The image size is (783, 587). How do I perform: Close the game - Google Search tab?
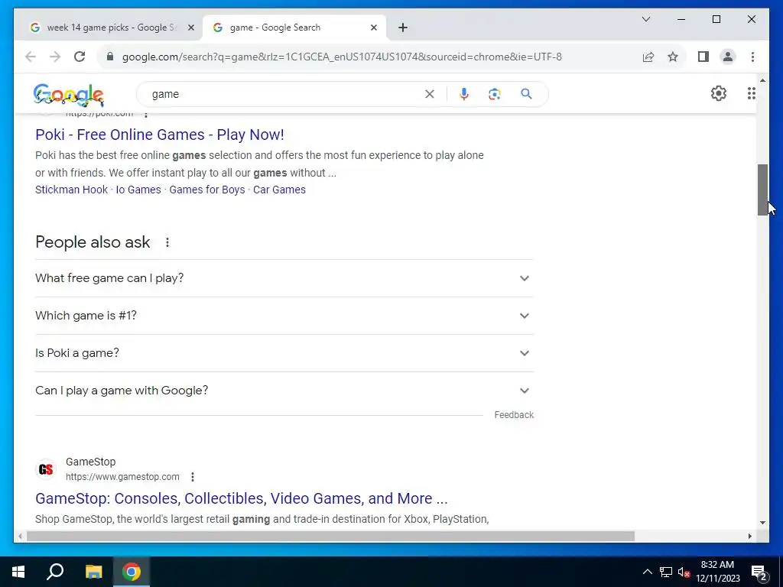click(x=373, y=28)
